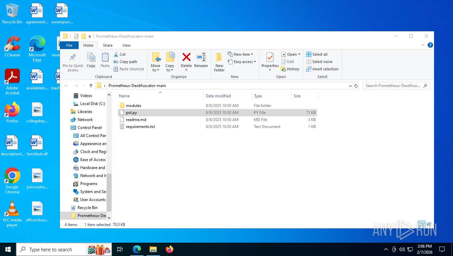Click Invert selection

(x=322, y=69)
